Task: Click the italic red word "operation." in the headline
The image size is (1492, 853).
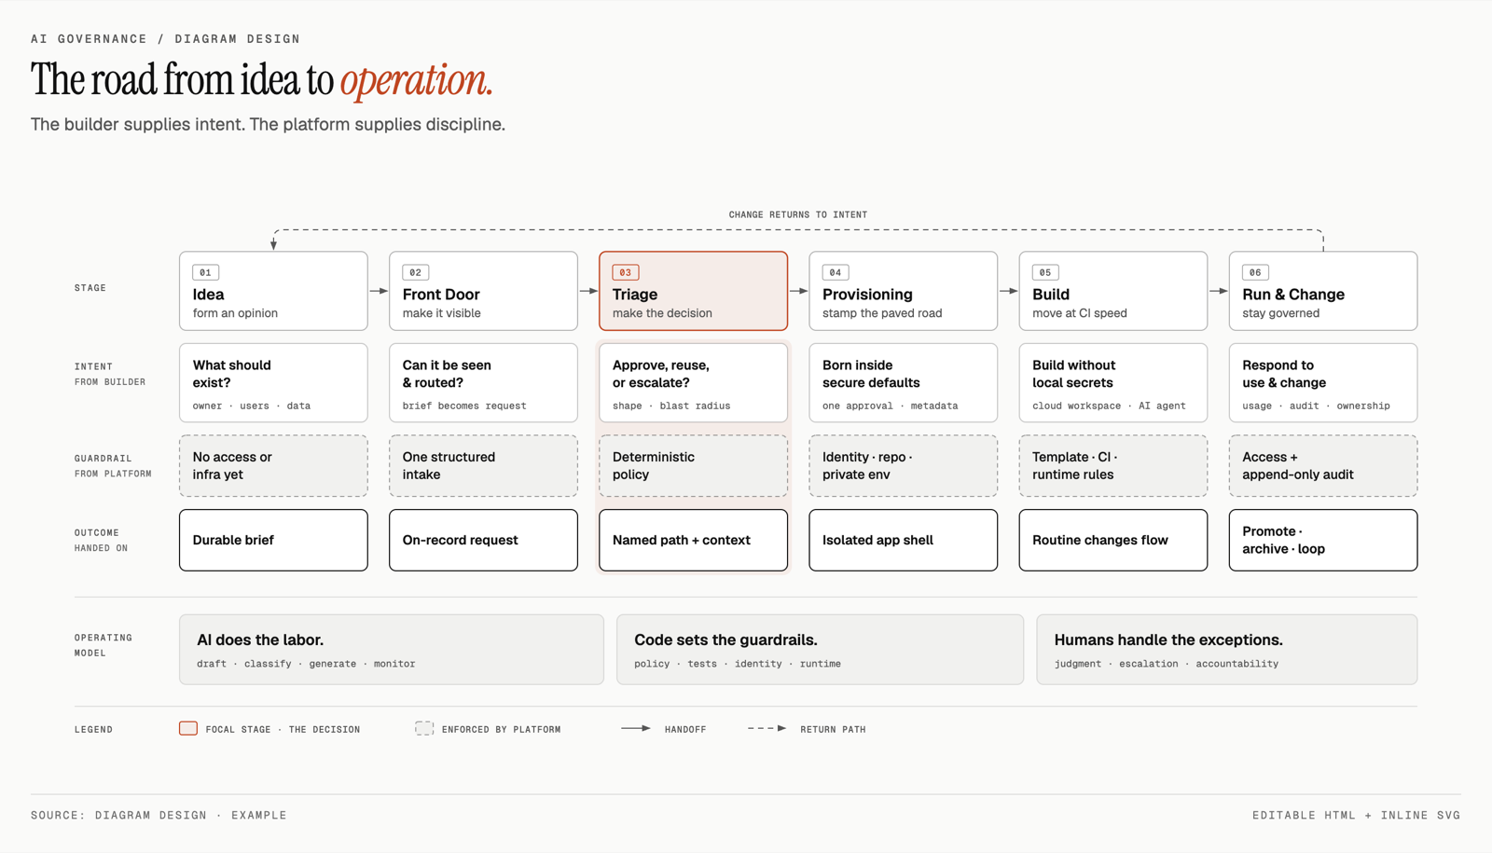Action: click(x=416, y=80)
